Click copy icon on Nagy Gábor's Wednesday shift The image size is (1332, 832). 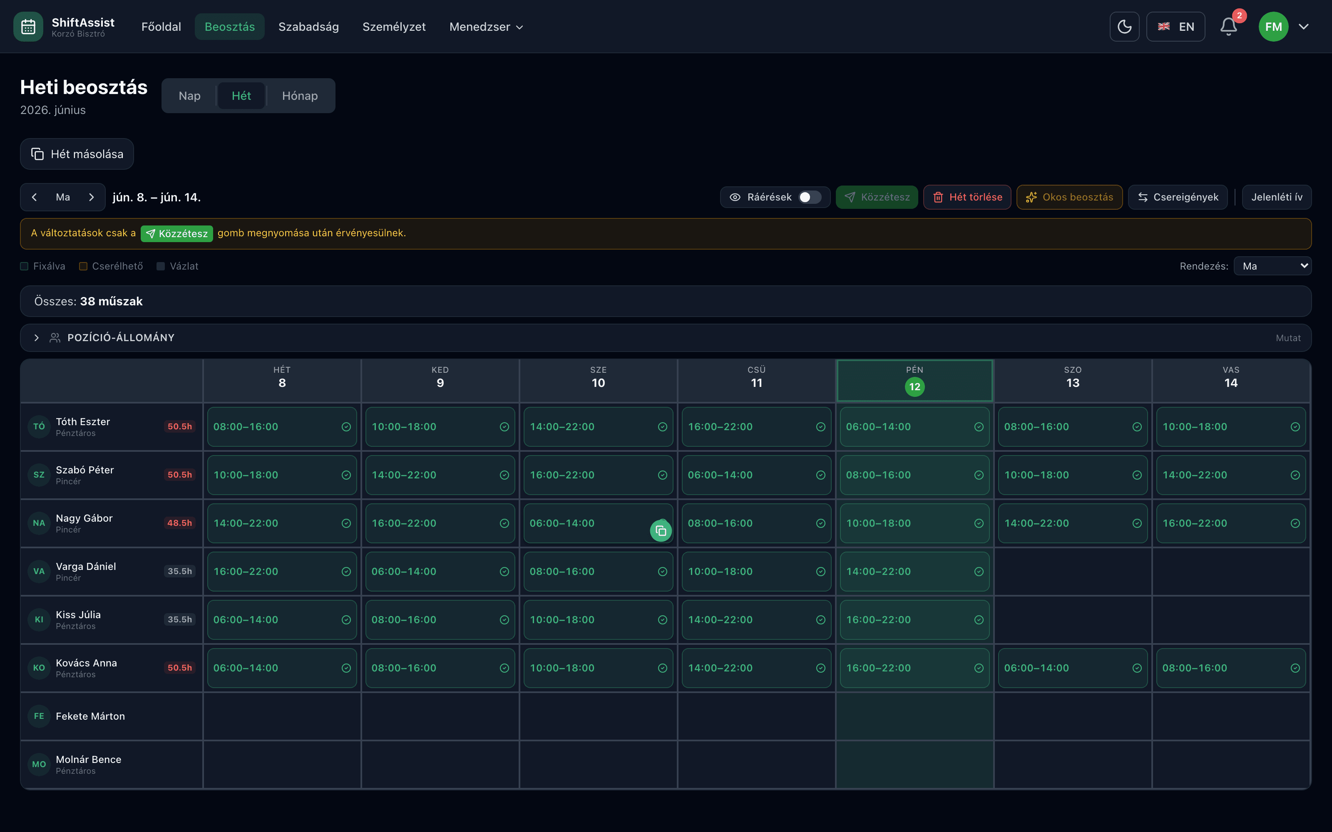[661, 531]
